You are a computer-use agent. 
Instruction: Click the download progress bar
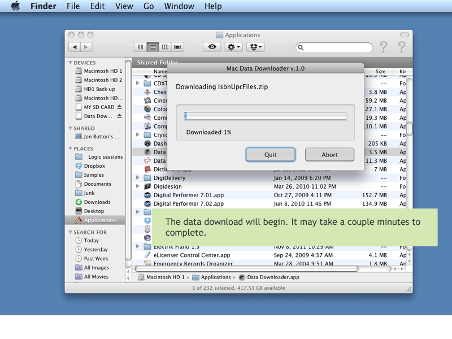pyautogui.click(x=266, y=116)
